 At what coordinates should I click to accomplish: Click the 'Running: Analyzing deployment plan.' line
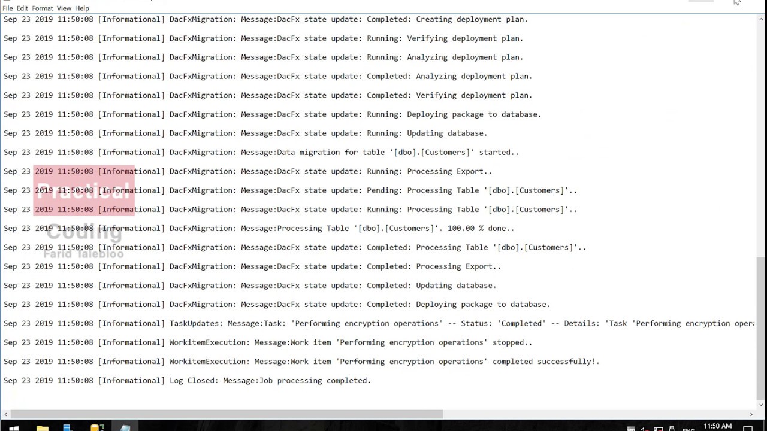click(264, 57)
